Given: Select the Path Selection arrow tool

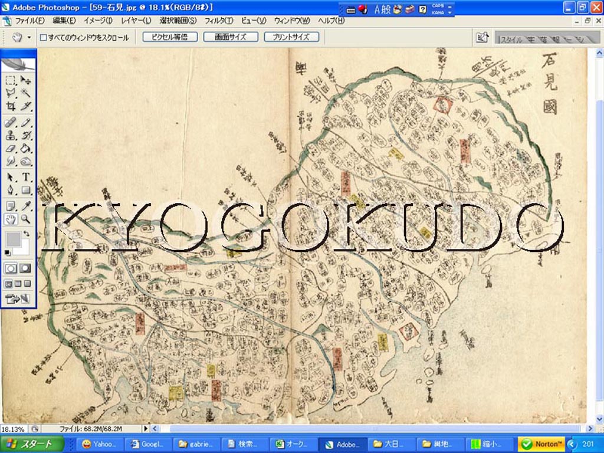Looking at the screenshot, I should click(11, 178).
